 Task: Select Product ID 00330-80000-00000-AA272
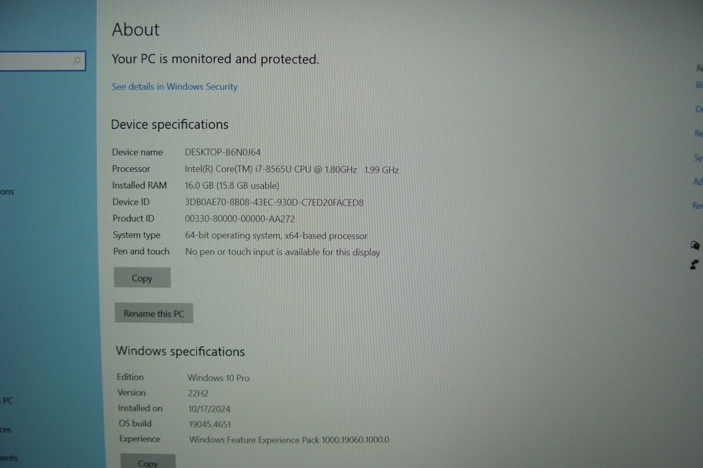(239, 219)
